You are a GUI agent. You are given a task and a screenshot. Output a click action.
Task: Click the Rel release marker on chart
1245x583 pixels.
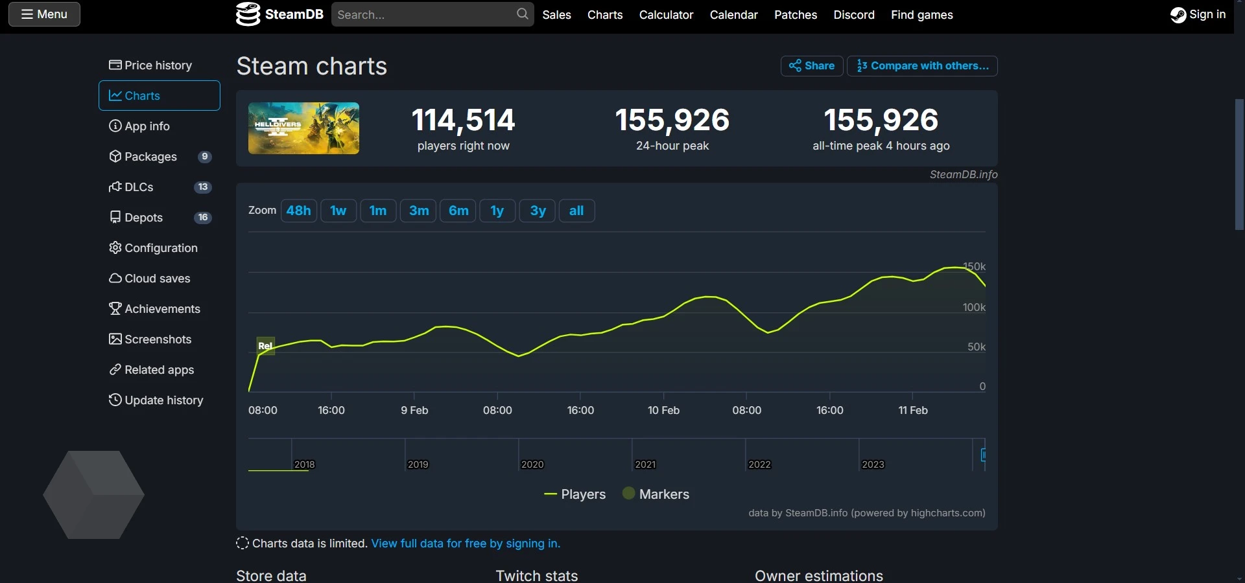[x=266, y=346]
